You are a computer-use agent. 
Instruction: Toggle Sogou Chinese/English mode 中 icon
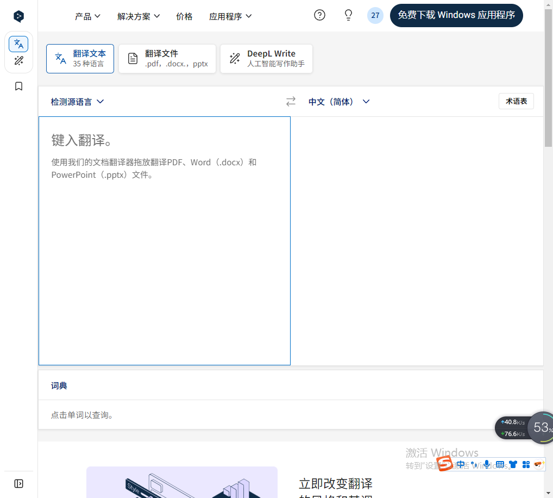461,464
